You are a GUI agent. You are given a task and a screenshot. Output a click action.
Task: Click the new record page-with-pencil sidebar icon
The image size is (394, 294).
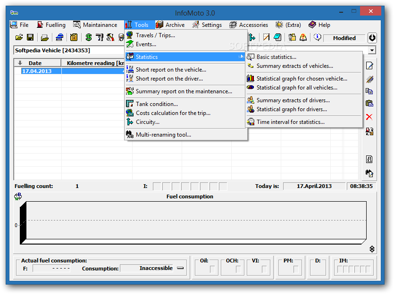click(369, 66)
